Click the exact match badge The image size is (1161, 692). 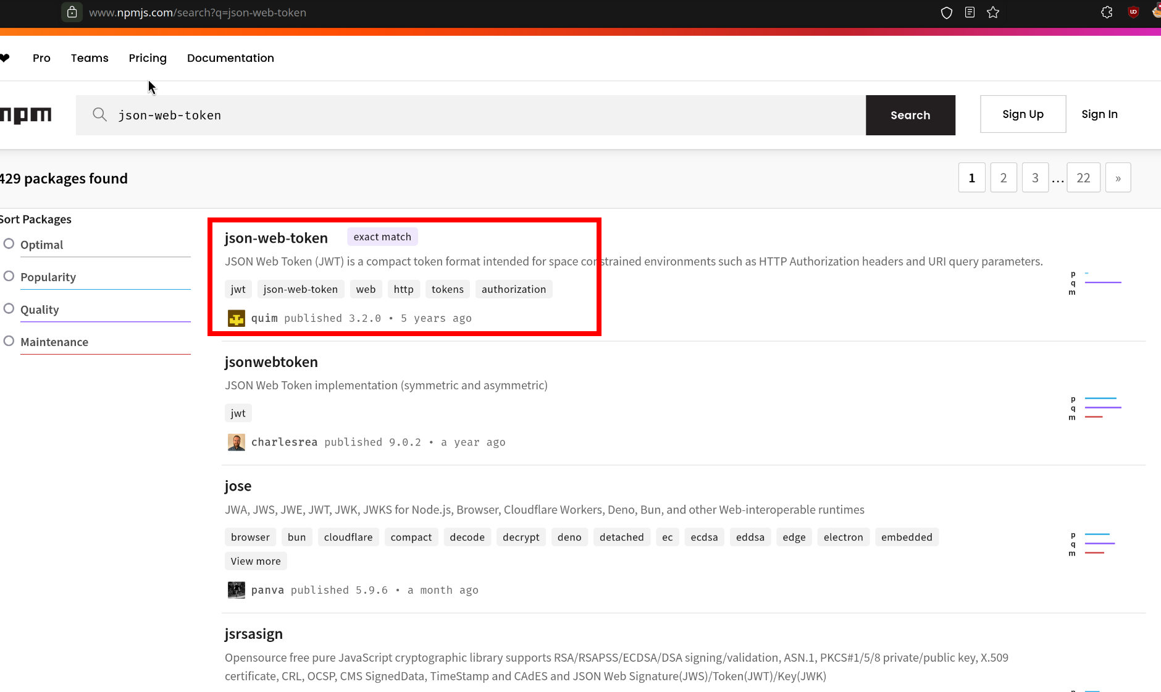point(382,237)
